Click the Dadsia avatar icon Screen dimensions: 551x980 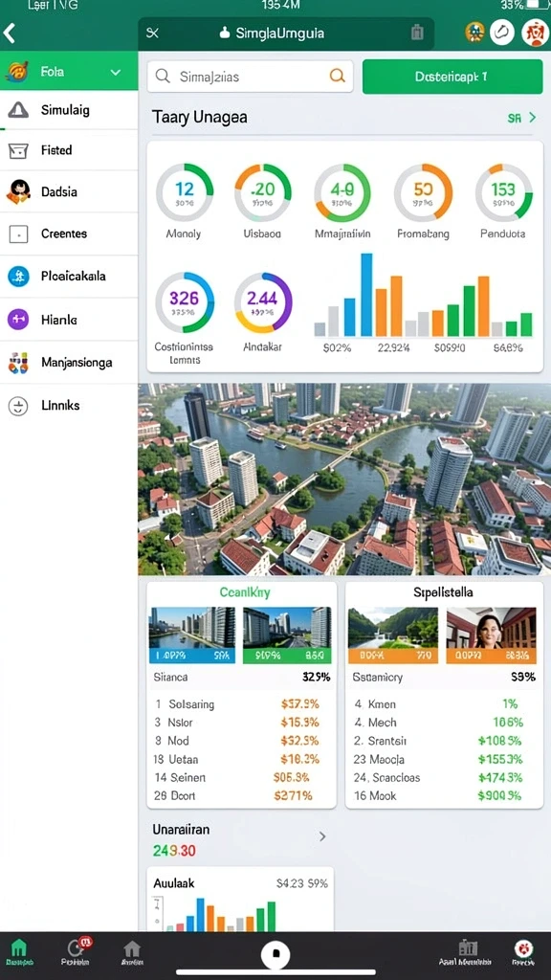tap(18, 191)
